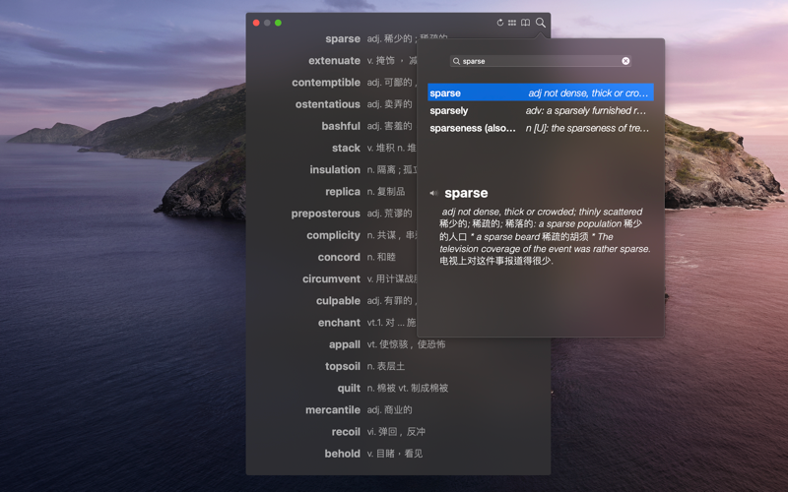The width and height of the screenshot is (788, 492).
Task: Clear the search field with the x icon
Action: click(x=625, y=61)
